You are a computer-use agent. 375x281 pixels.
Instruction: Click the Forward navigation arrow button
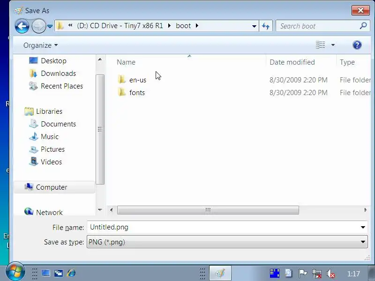38,26
